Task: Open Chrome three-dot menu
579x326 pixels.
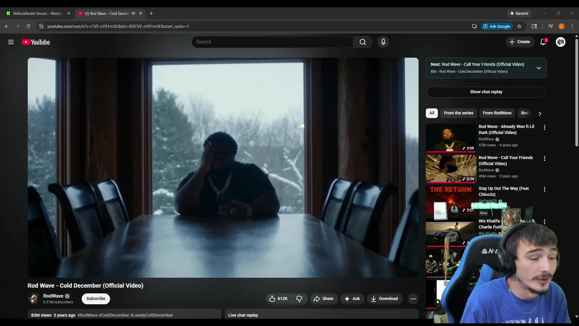Action: 572,26
